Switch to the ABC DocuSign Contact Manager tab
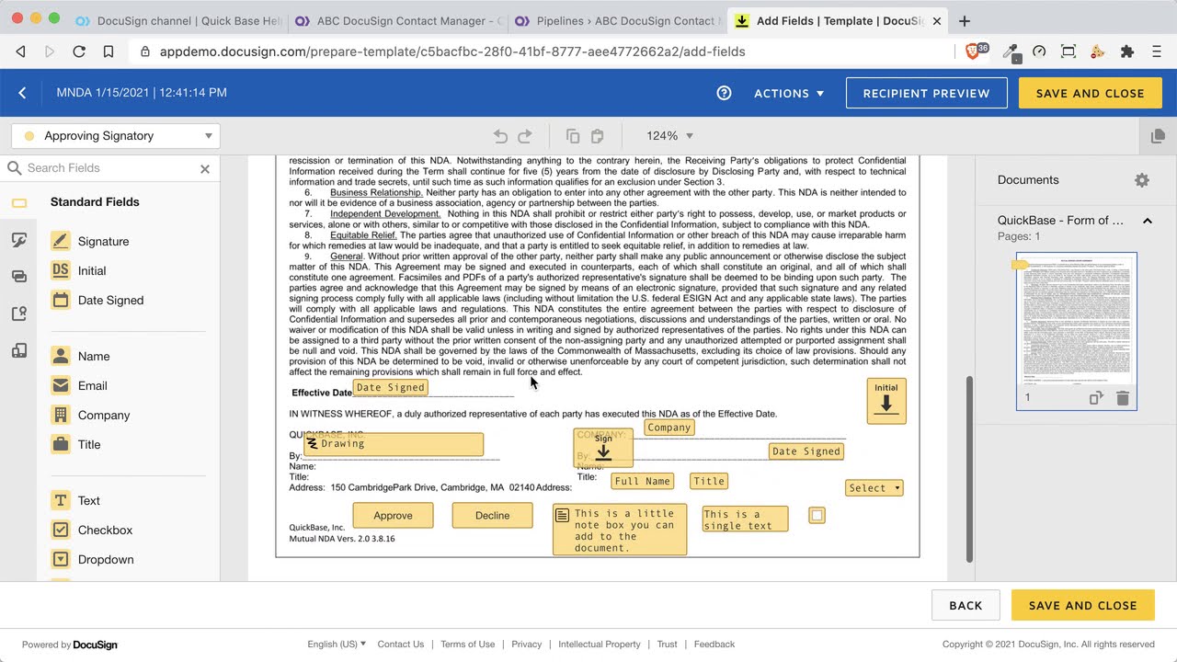 tap(398, 20)
